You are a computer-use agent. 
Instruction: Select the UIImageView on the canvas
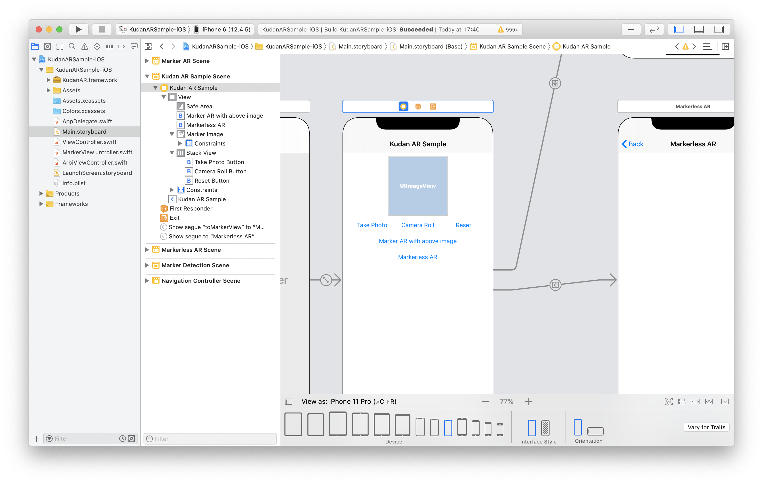(x=418, y=186)
